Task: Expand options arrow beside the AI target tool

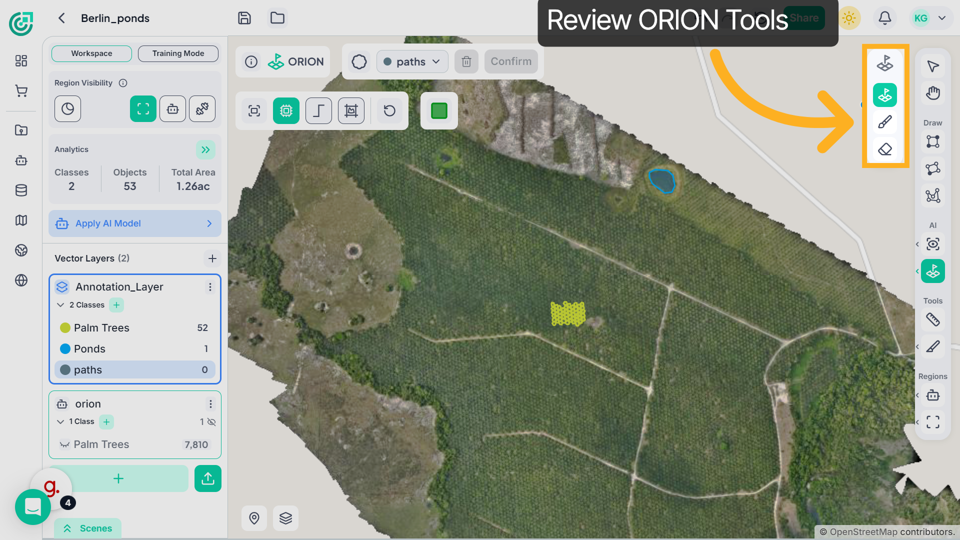Action: click(917, 244)
